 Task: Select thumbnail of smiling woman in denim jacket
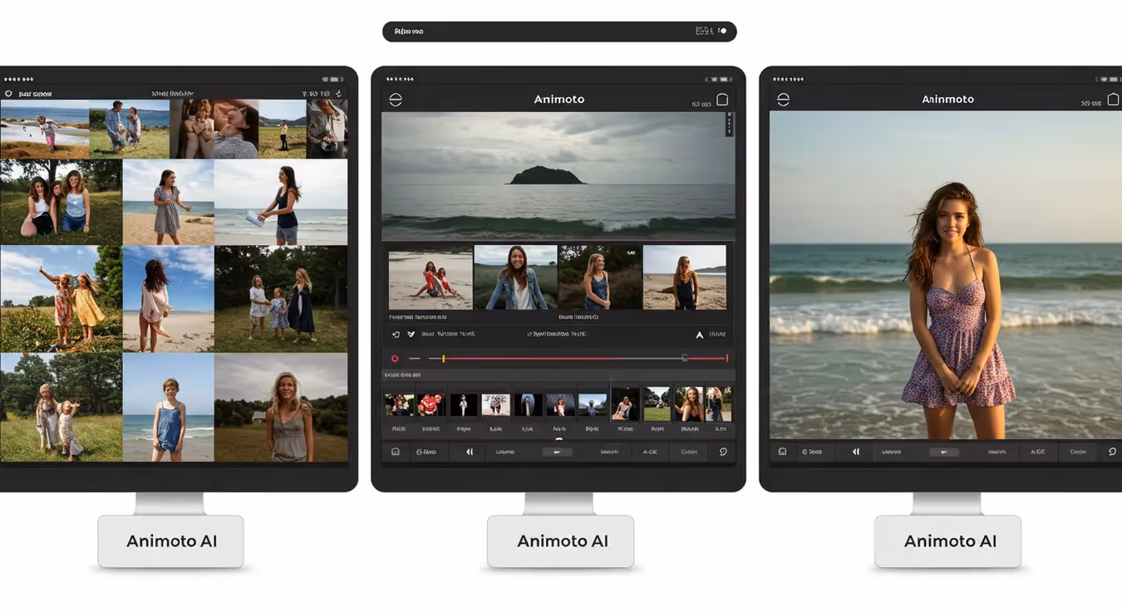click(515, 277)
